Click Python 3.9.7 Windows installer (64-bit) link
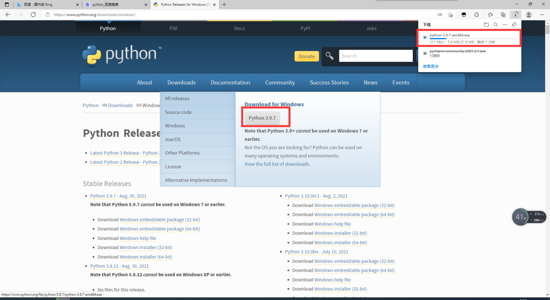550x300 pixels. tap(146, 257)
